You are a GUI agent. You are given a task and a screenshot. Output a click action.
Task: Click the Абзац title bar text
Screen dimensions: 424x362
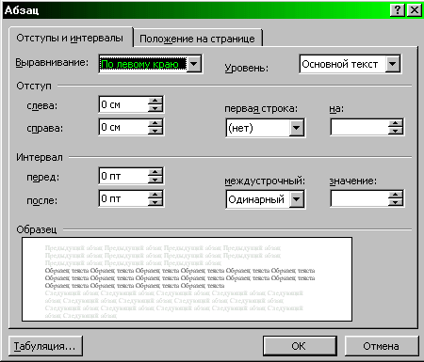[22, 10]
